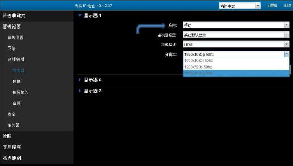Select the highlighted 显示器 sidebar item

(x=18, y=70)
